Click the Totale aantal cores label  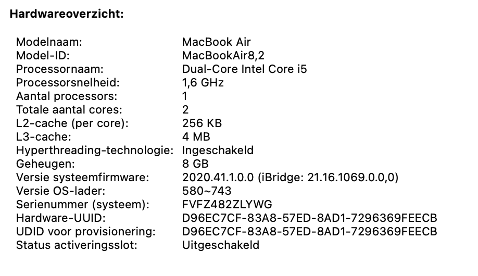point(69,110)
